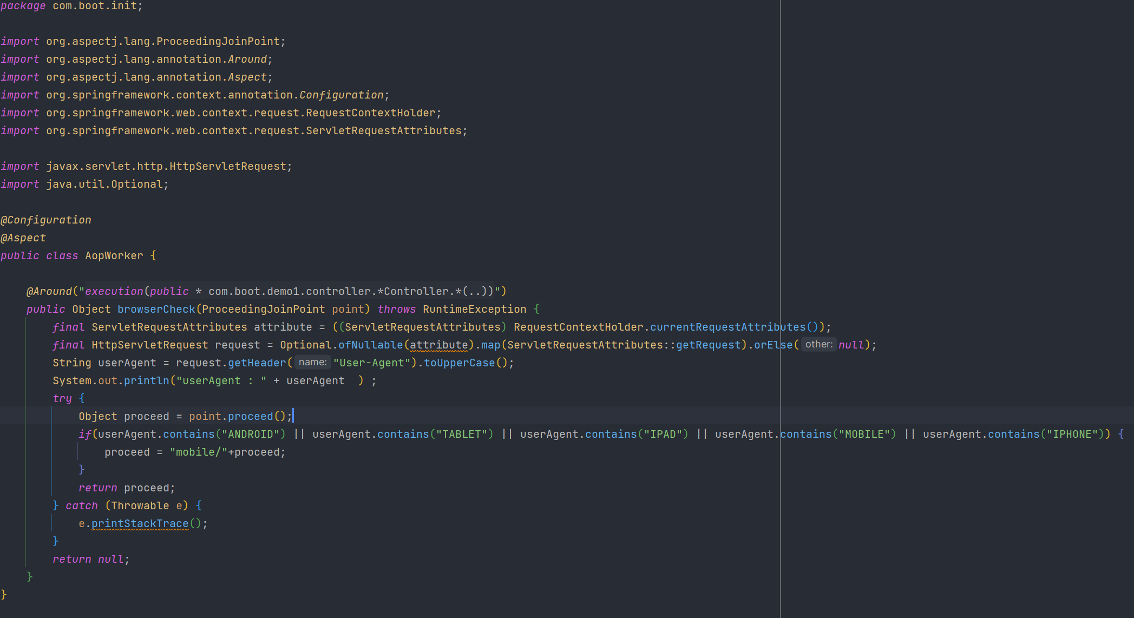The height and width of the screenshot is (618, 1134).
Task: Click the browserCheck method name
Action: 156,309
